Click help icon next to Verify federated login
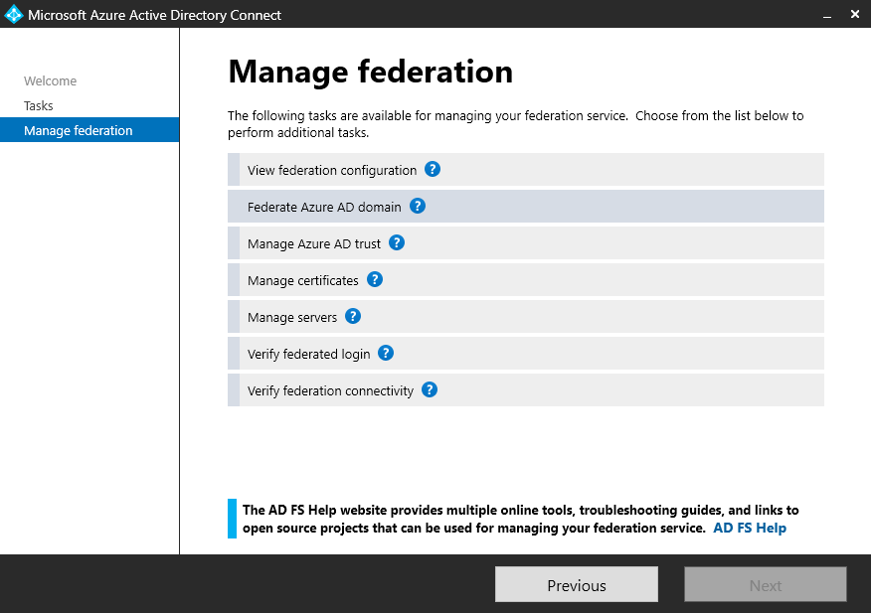The height and width of the screenshot is (613, 871). (386, 353)
